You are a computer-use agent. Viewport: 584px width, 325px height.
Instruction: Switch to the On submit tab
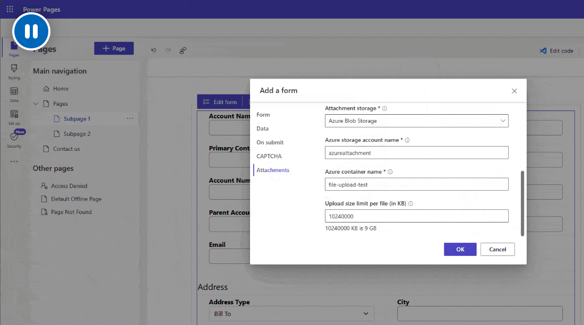click(x=270, y=142)
